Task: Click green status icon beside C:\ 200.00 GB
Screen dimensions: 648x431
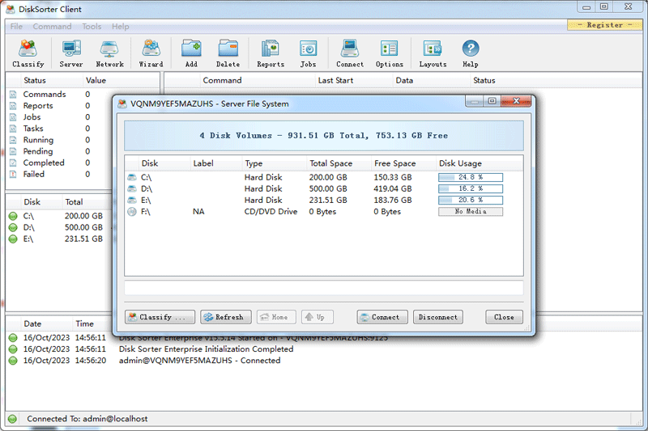Action: click(13, 216)
